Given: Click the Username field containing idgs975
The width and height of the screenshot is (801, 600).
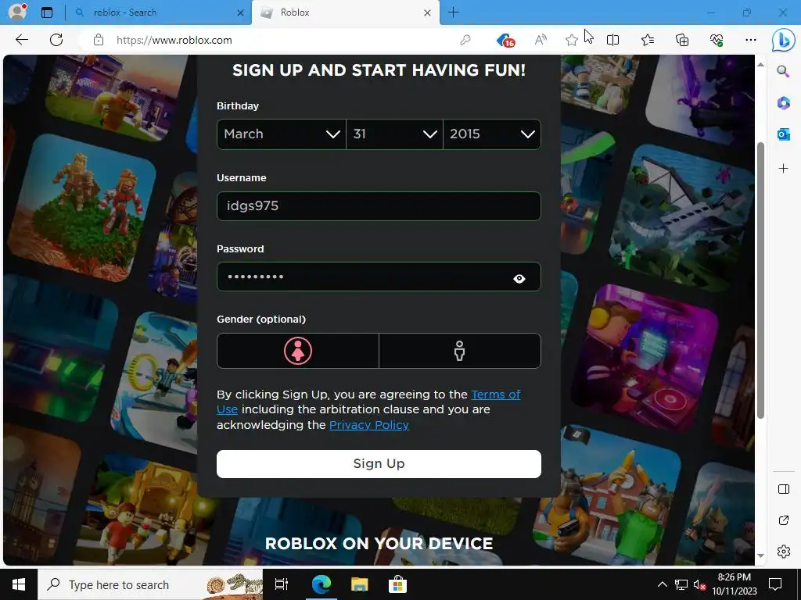Looking at the screenshot, I should 379,206.
